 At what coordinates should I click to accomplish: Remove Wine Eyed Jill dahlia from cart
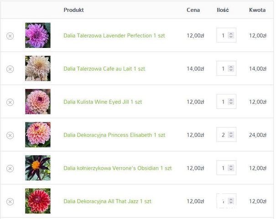click(10, 102)
